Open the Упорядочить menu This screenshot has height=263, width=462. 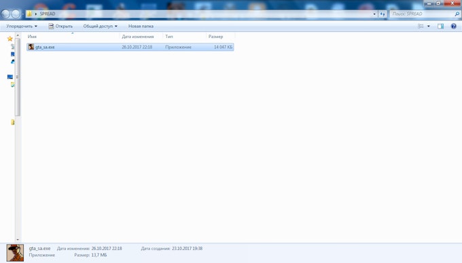pos(22,27)
